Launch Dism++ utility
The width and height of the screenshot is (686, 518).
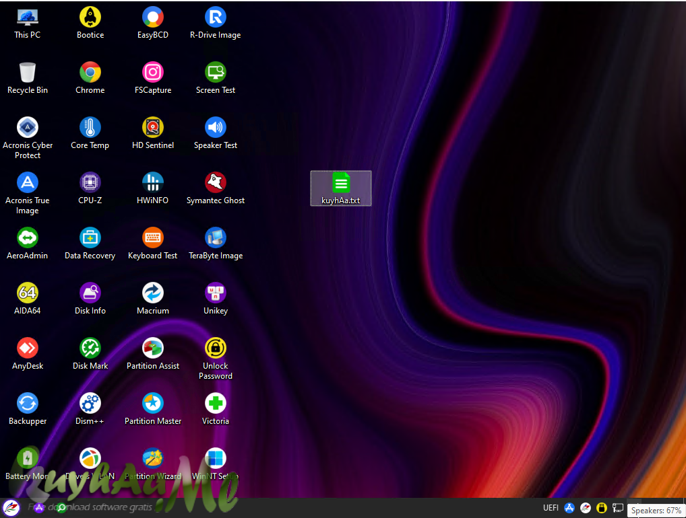[x=90, y=409]
